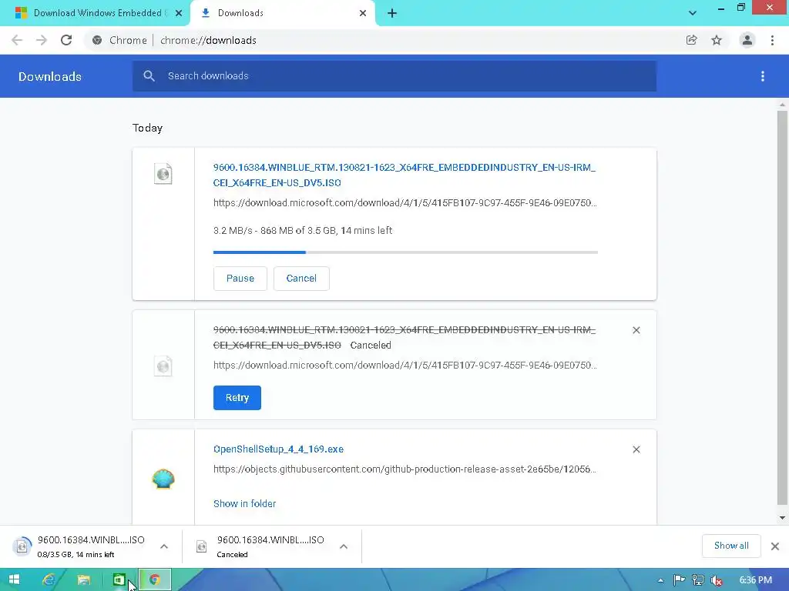Click the ISO download progress bar

tap(405, 252)
